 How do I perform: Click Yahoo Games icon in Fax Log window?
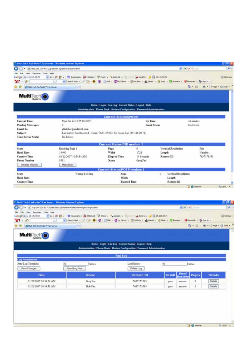coord(147,220)
